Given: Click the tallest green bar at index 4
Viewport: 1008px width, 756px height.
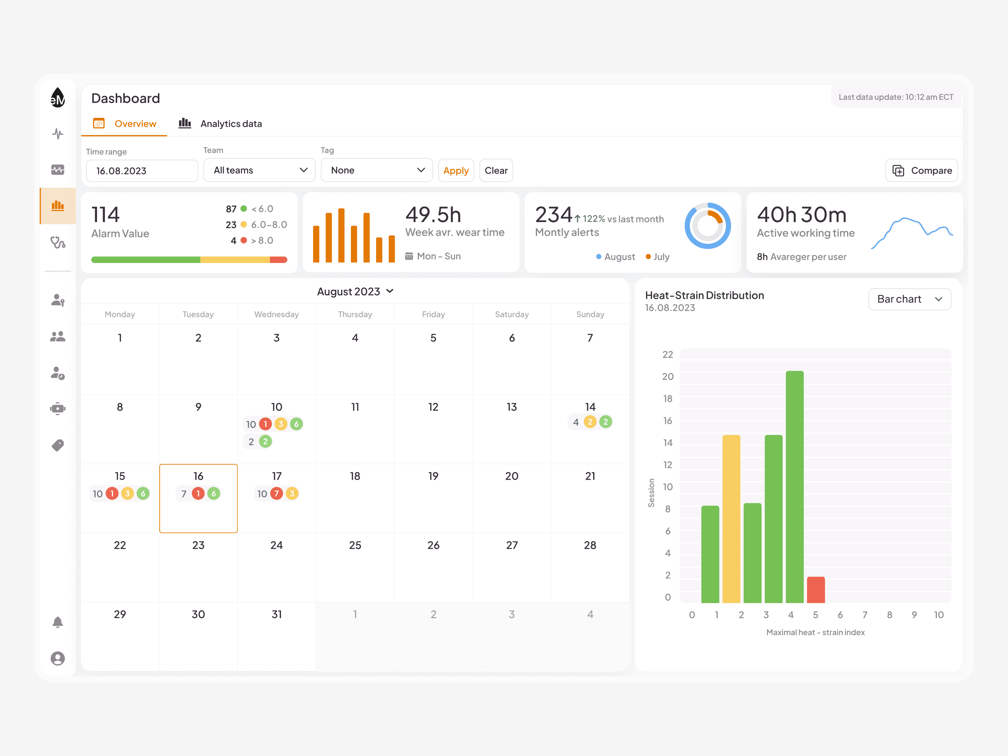Looking at the screenshot, I should [x=795, y=487].
